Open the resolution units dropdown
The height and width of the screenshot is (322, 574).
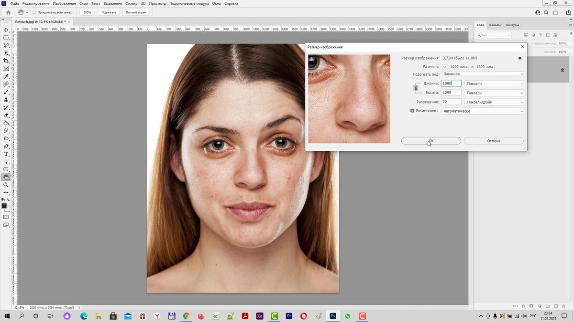coord(494,102)
